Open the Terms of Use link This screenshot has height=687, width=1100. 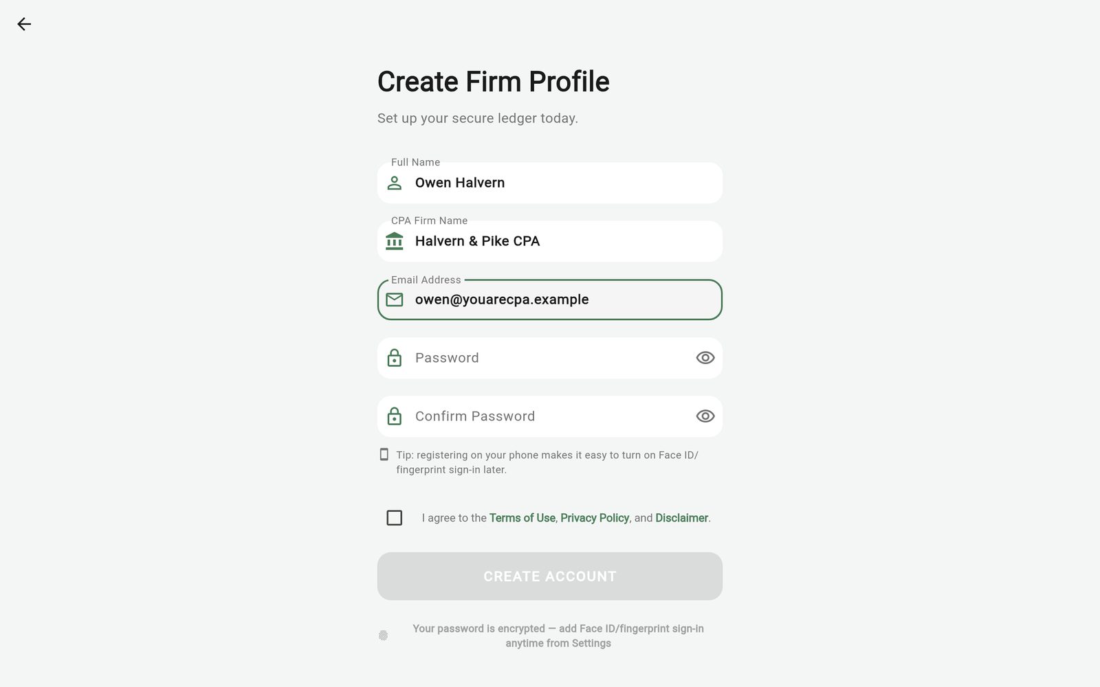(522, 518)
